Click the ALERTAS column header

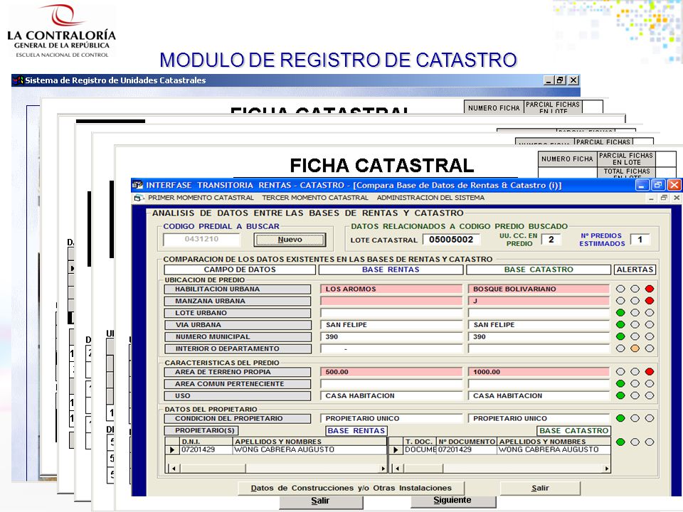(x=635, y=270)
